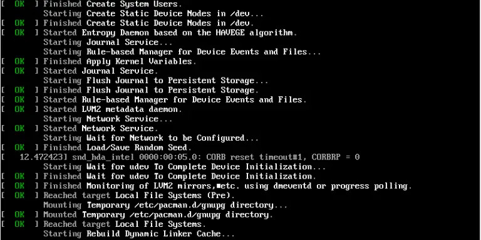
Task: Click the "Starting Journal Service..." text
Action: tap(108, 42)
